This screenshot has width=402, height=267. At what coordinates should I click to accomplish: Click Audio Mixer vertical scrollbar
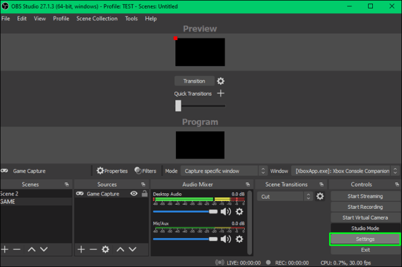249,222
